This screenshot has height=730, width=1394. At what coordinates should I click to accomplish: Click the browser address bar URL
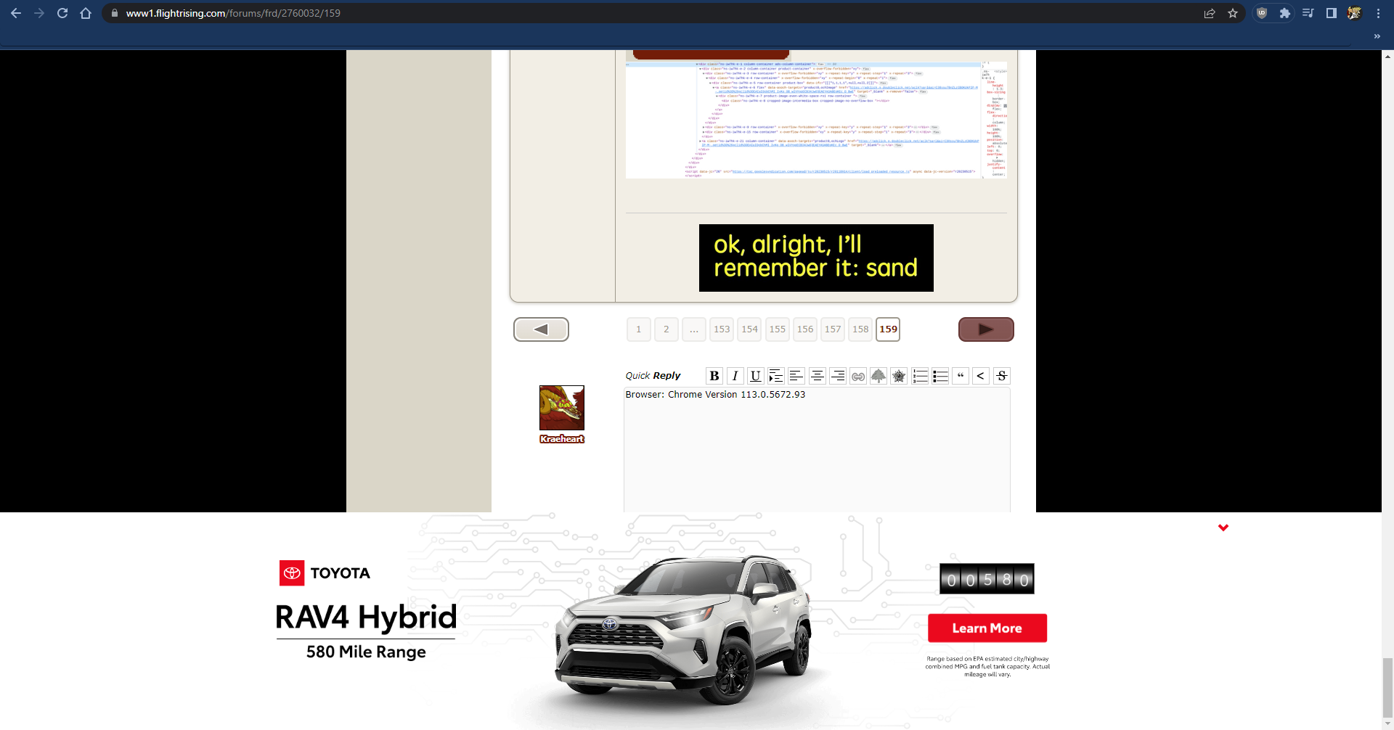pyautogui.click(x=233, y=13)
